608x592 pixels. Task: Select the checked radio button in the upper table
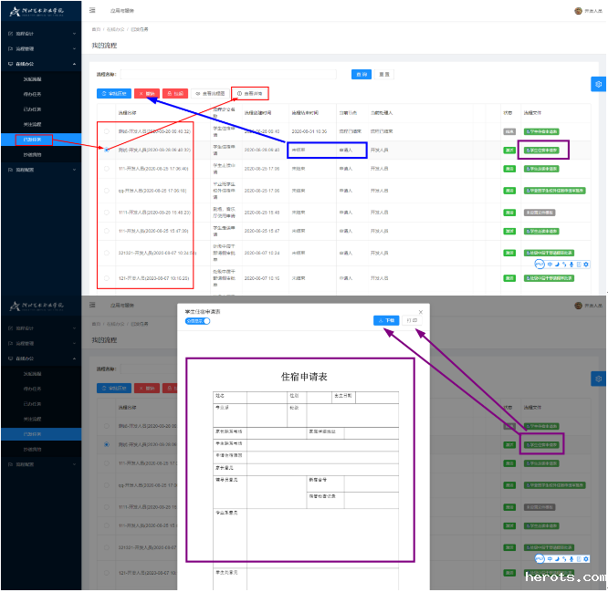[x=108, y=150]
